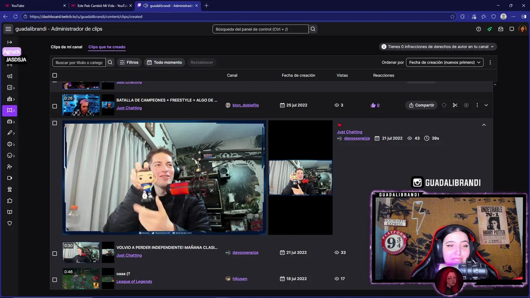Screen dimensions: 530x298
Task: Open the whispers chat bubble icon
Action: pyautogui.click(x=512, y=29)
